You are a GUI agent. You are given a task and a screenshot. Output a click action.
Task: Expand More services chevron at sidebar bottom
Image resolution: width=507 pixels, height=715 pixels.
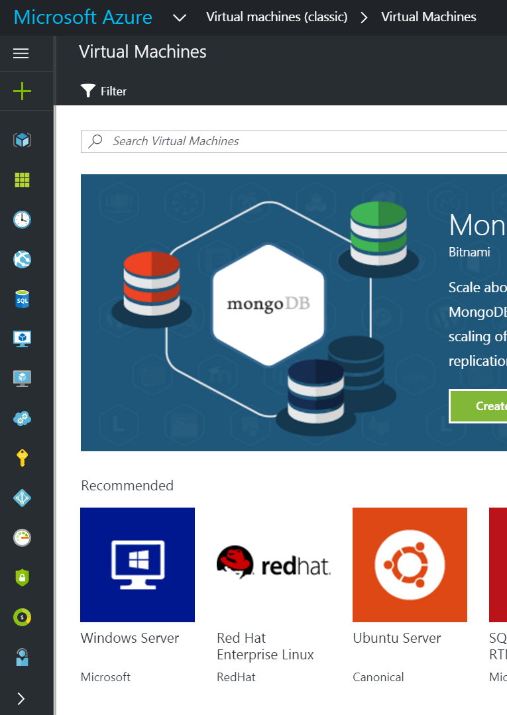tap(21, 698)
